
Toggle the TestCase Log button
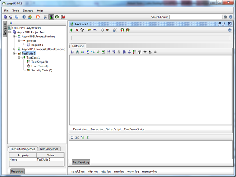tap(81, 162)
